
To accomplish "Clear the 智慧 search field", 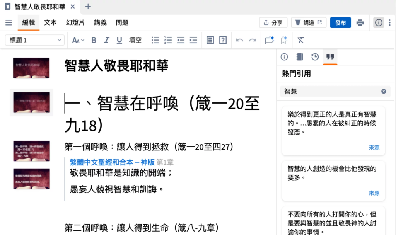I will pyautogui.click(x=384, y=92).
